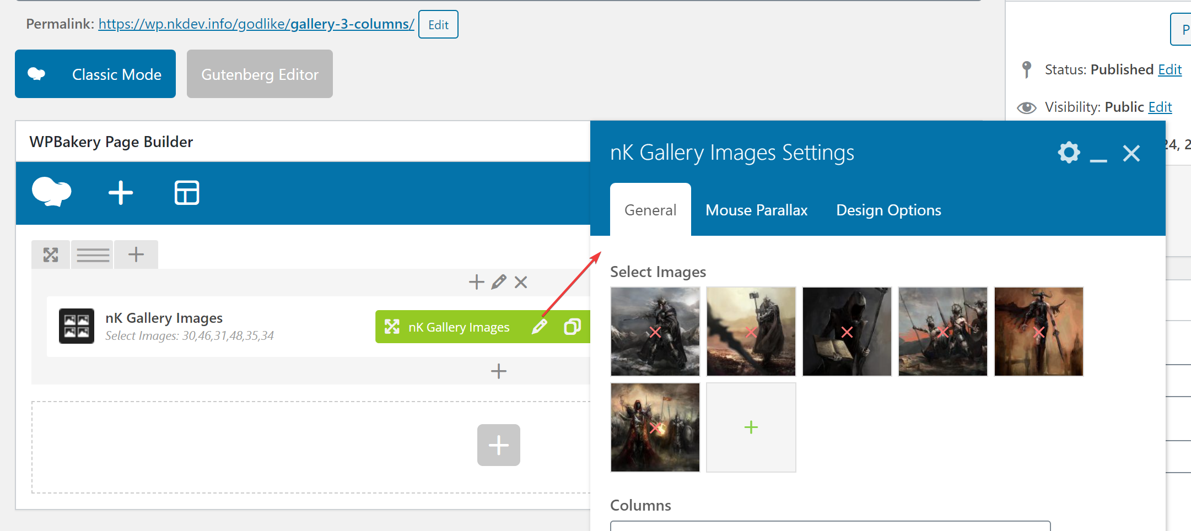The image size is (1191, 531).
Task: Clone the nK Gallery Images element
Action: click(572, 326)
